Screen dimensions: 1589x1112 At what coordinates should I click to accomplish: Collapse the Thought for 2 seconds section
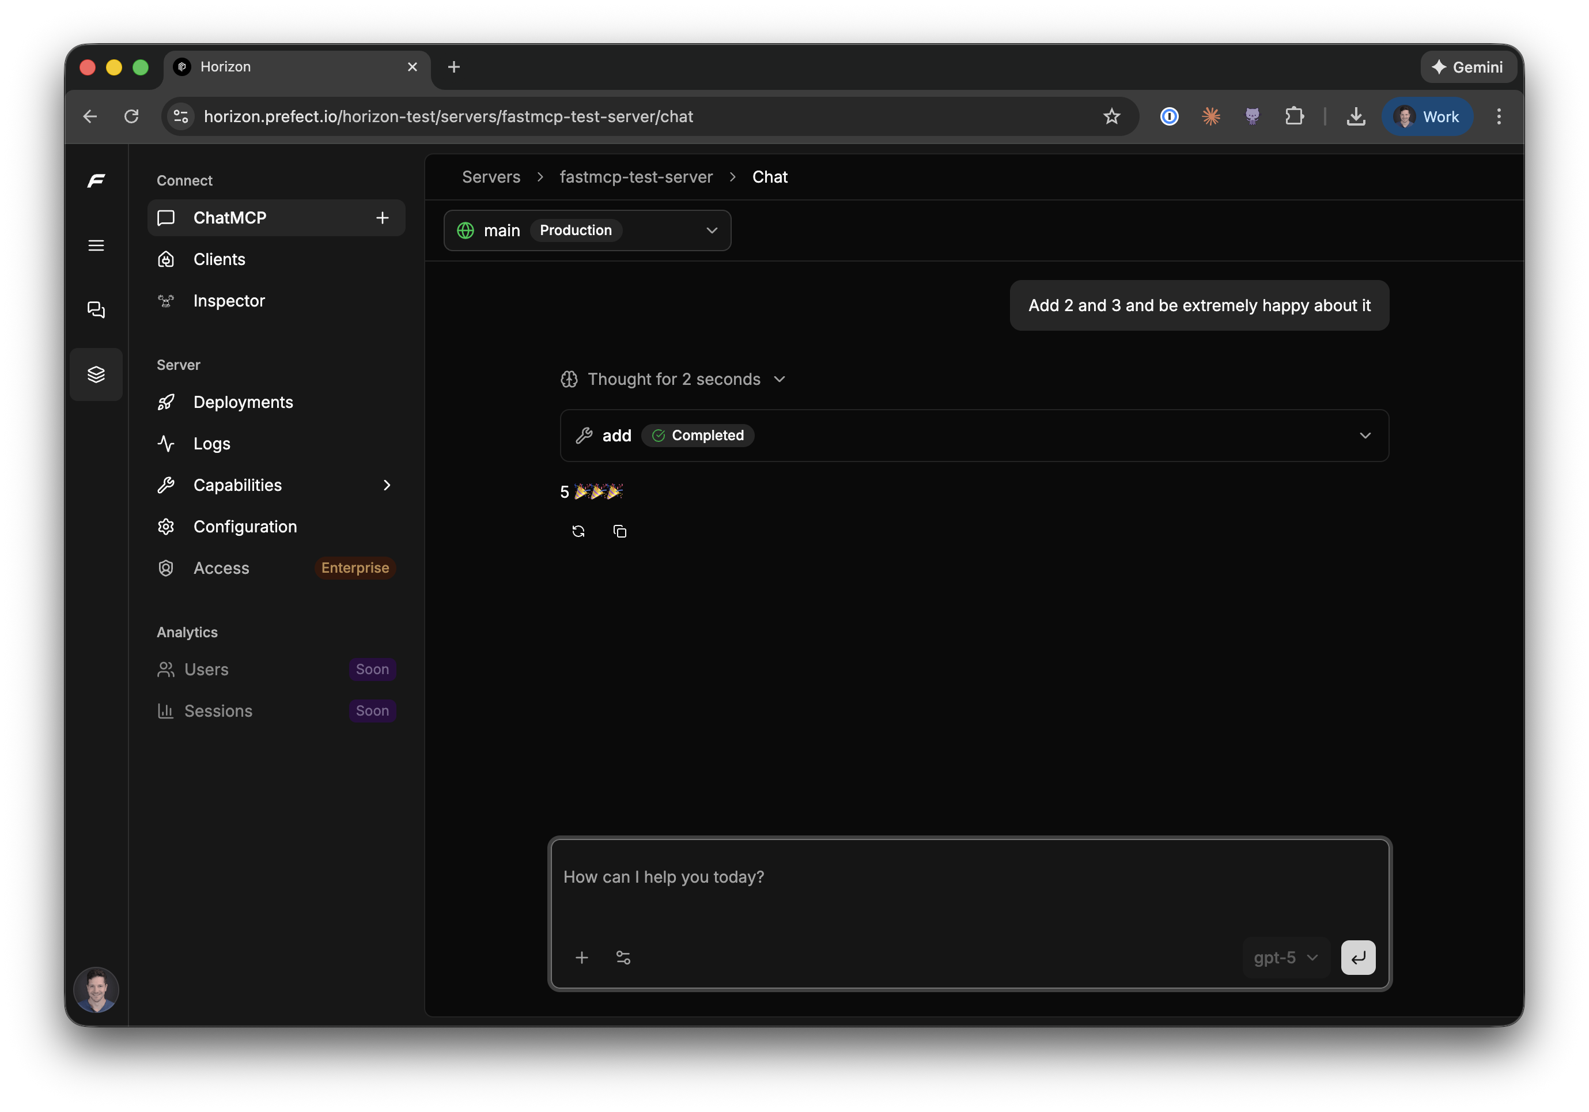click(x=780, y=379)
